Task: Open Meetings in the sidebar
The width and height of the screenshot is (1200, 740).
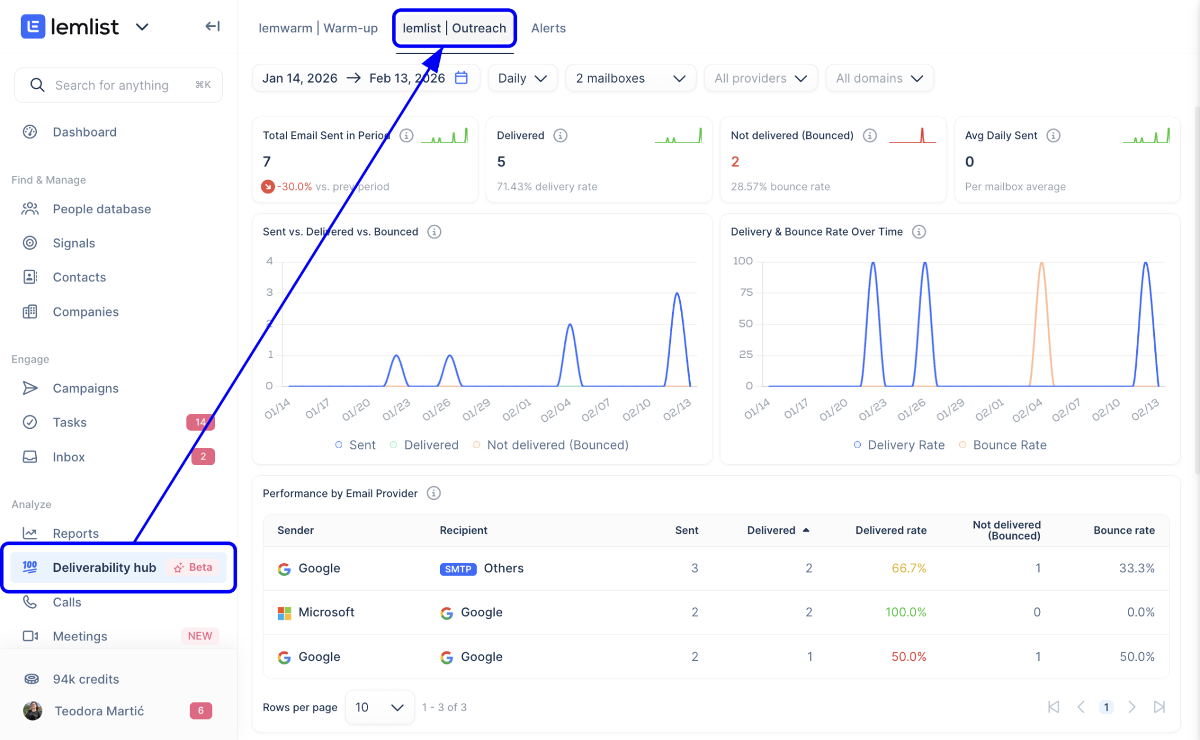Action: click(x=80, y=636)
